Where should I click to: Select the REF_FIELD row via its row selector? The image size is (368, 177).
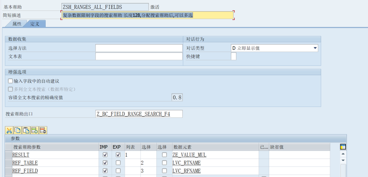click(x=9, y=171)
